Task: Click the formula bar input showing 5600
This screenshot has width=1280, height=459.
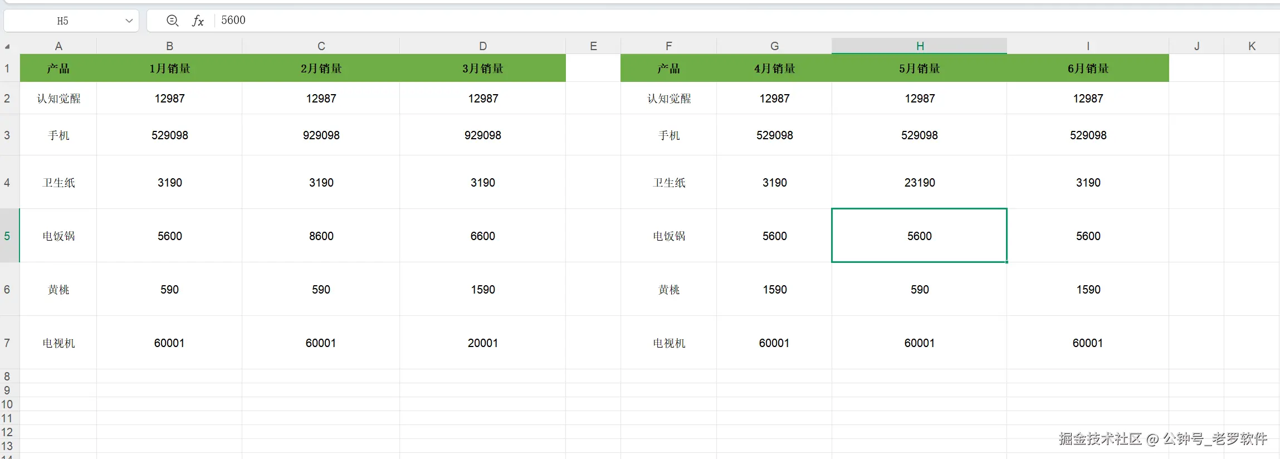Action: [746, 21]
